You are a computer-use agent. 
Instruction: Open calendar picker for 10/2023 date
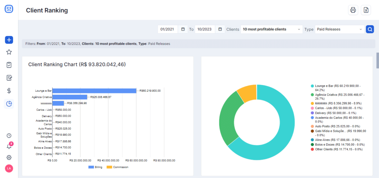[x=220, y=29]
